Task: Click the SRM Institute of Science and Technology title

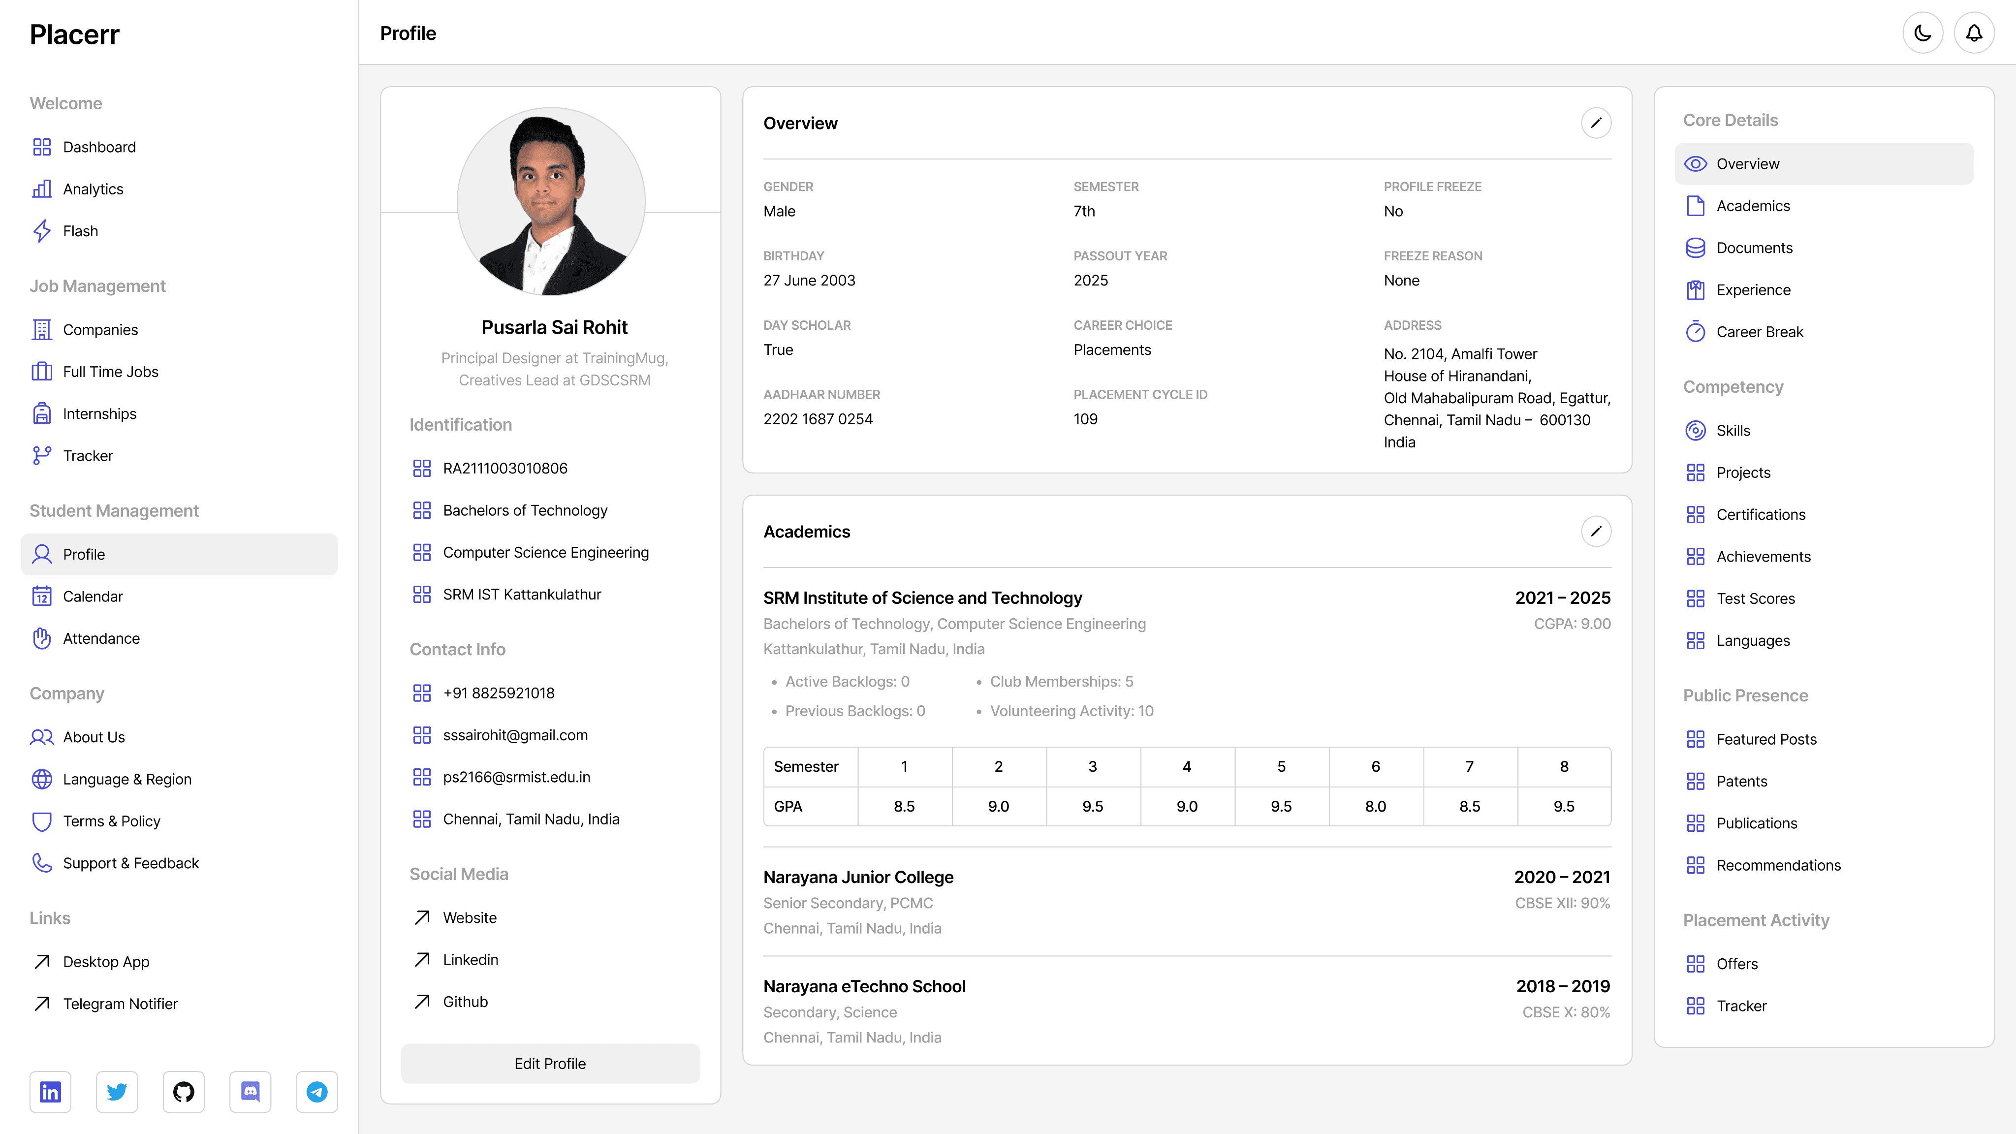Action: 922,597
